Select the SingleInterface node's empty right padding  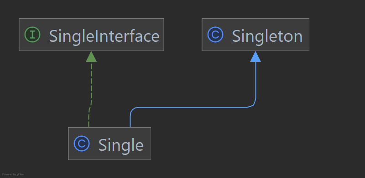162,35
